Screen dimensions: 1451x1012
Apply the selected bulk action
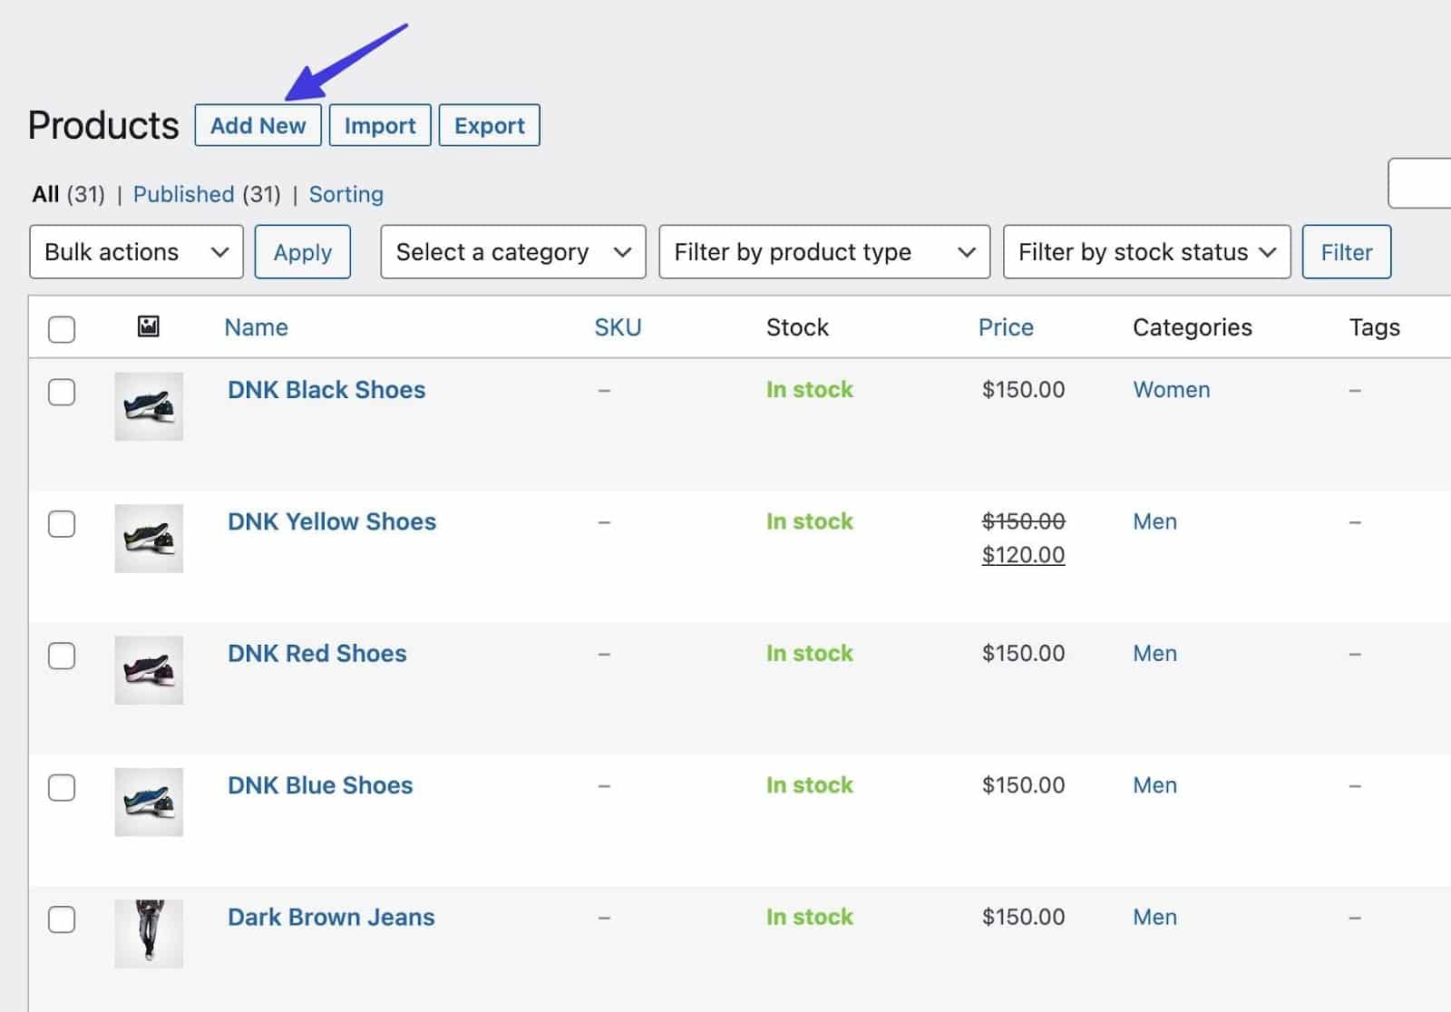coord(303,252)
